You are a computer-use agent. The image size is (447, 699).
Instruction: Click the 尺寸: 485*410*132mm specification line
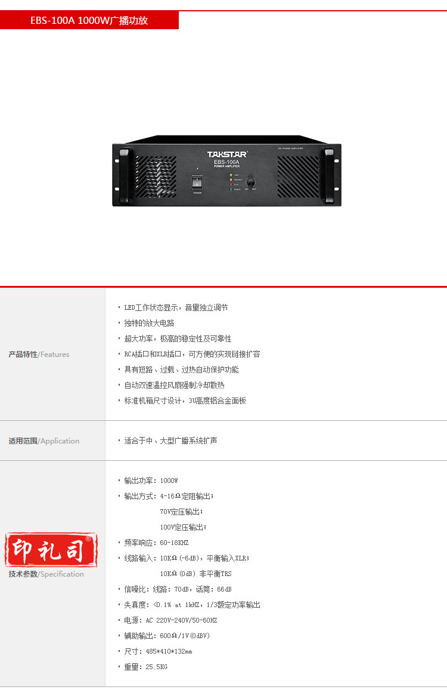coord(158,651)
